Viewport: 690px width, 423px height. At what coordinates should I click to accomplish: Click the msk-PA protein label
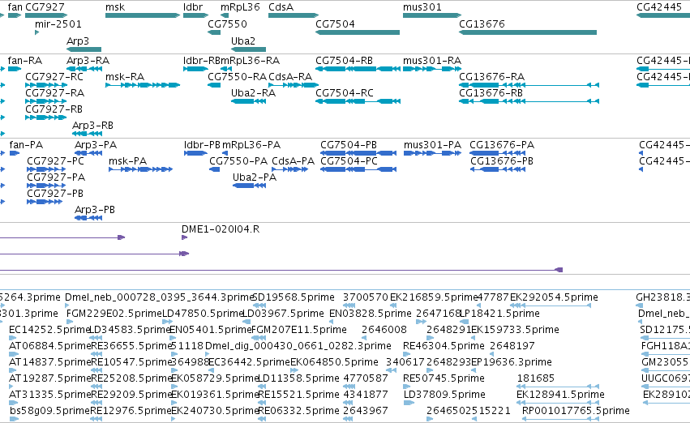(127, 161)
